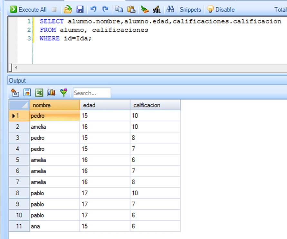
Task: Sort by the nombre column header
Action: [x=54, y=105]
